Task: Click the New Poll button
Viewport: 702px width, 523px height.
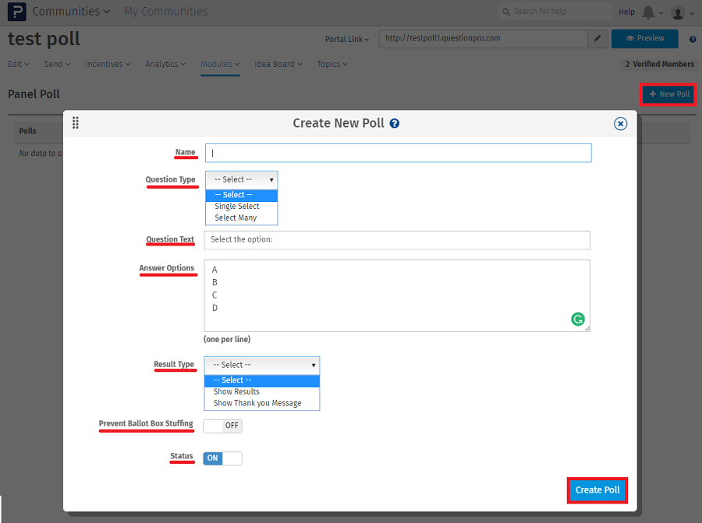Action: 668,94
